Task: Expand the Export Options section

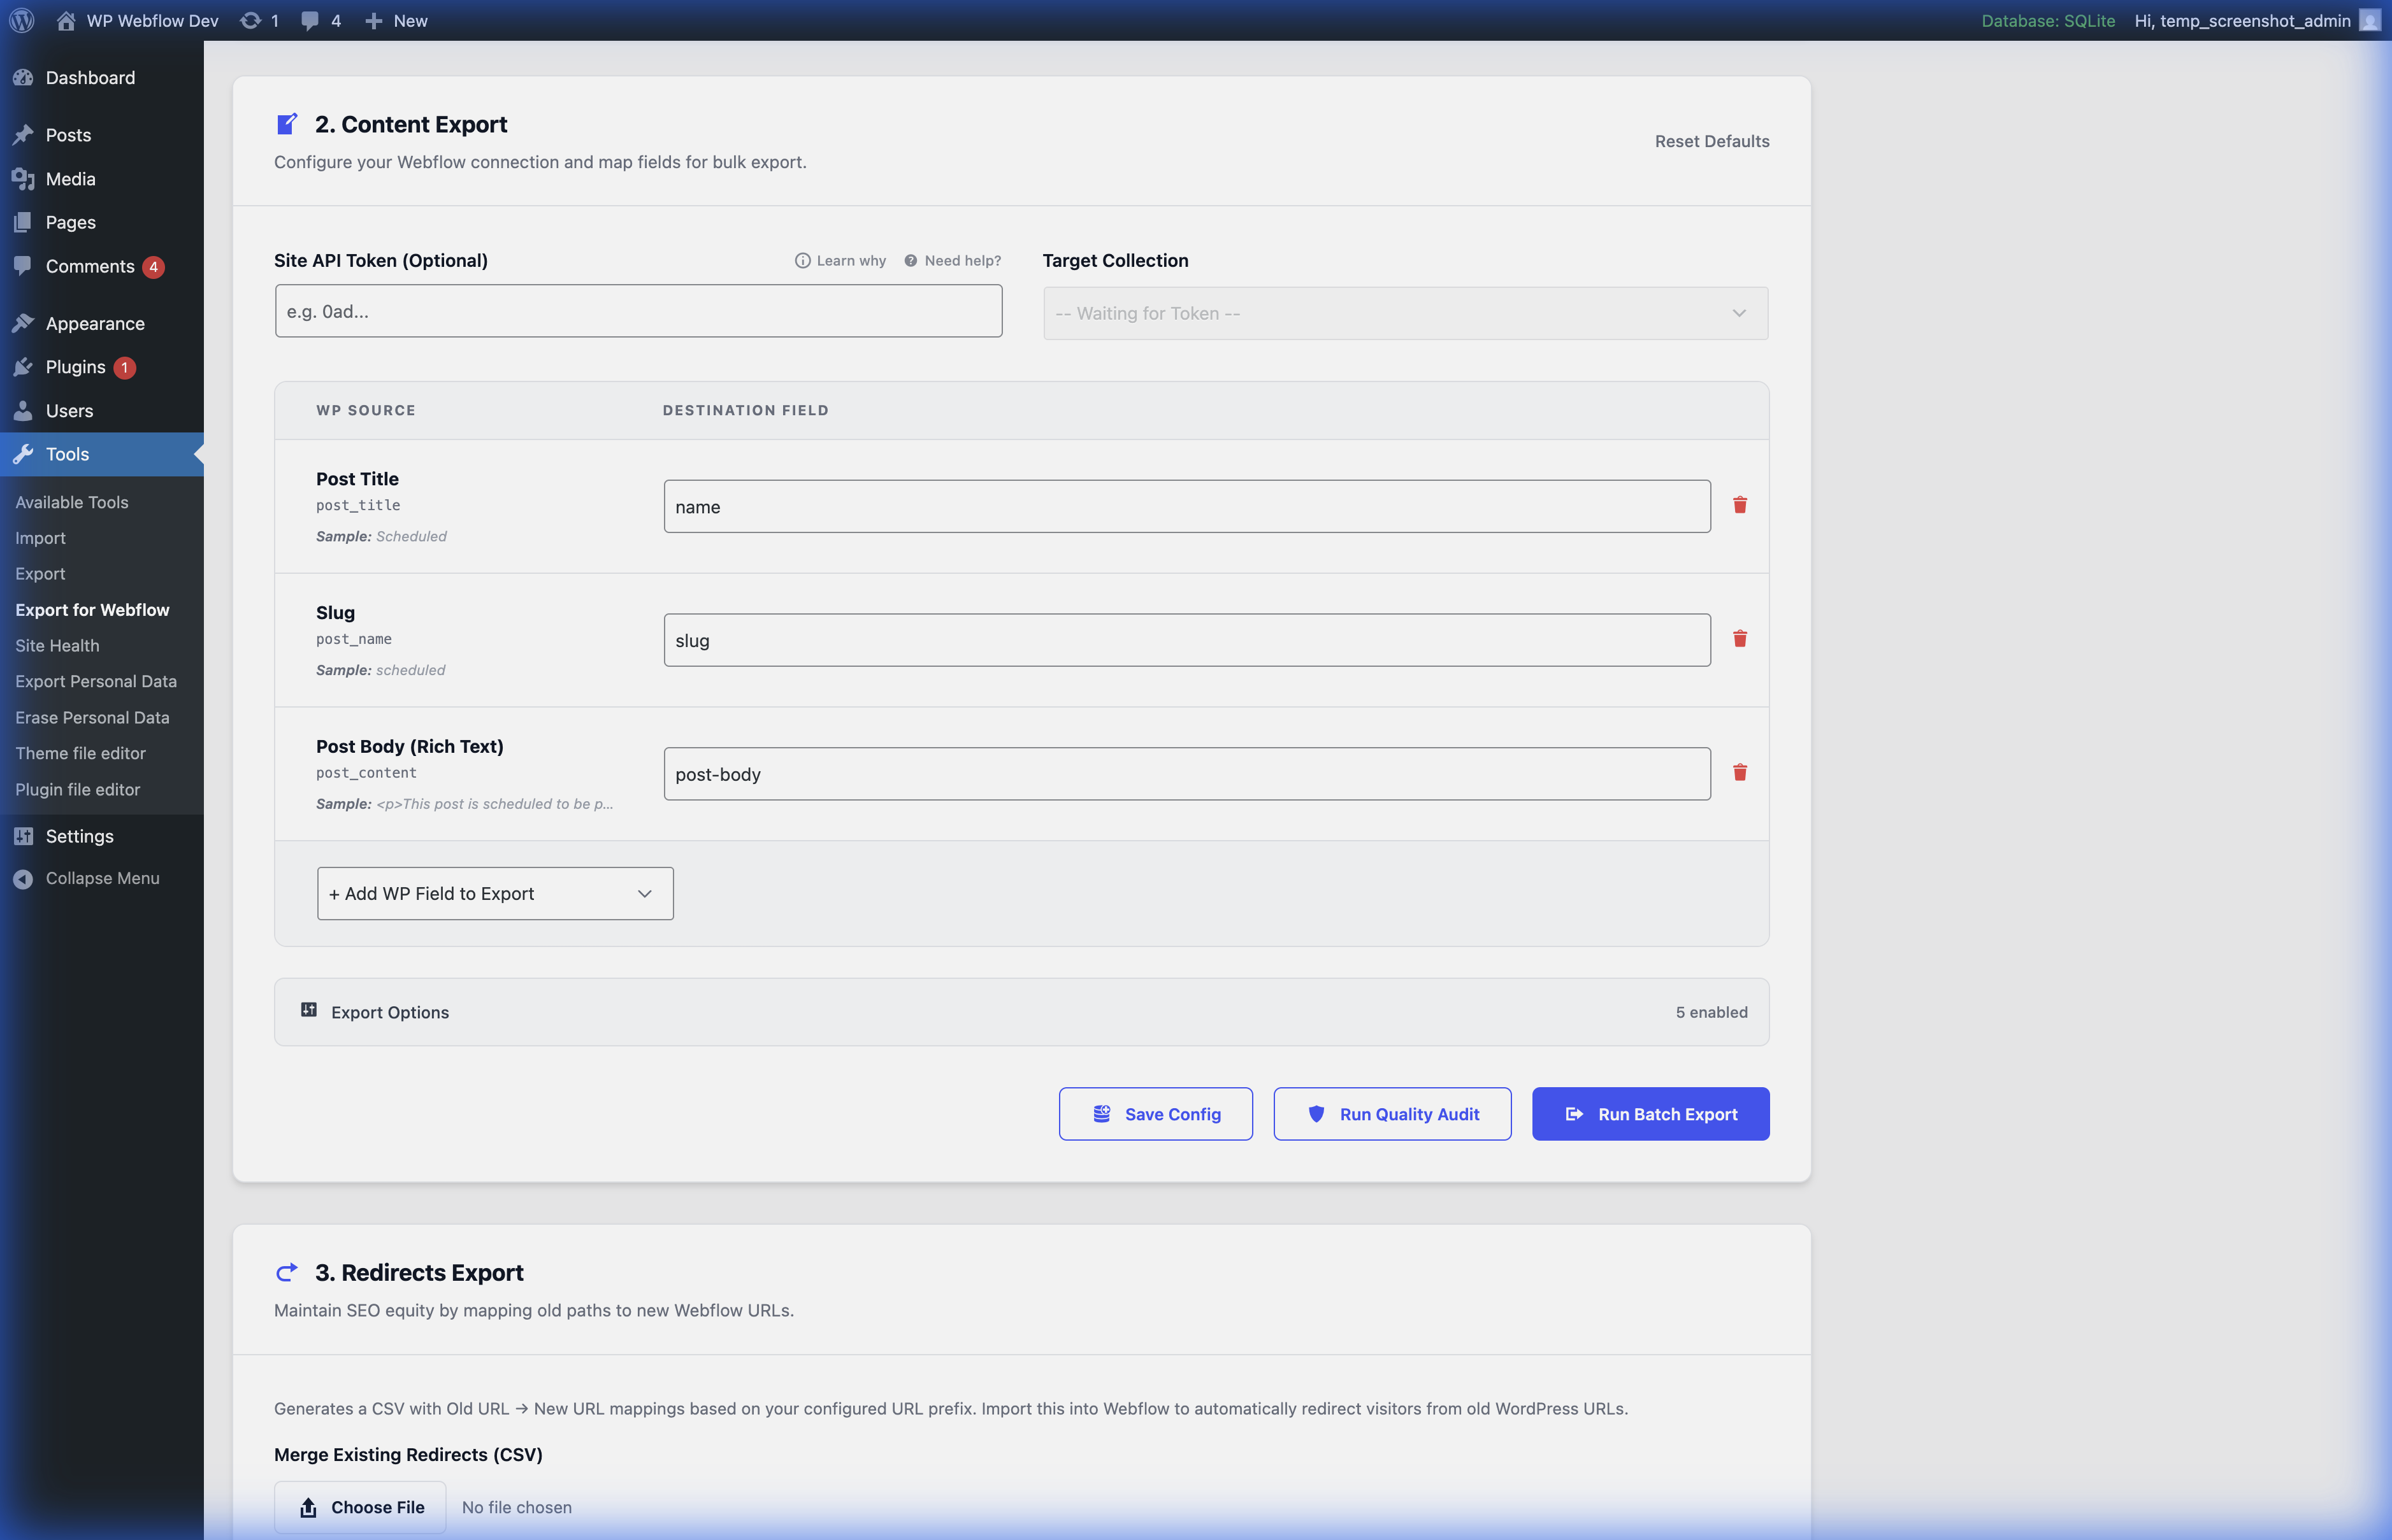Action: coord(1020,1011)
